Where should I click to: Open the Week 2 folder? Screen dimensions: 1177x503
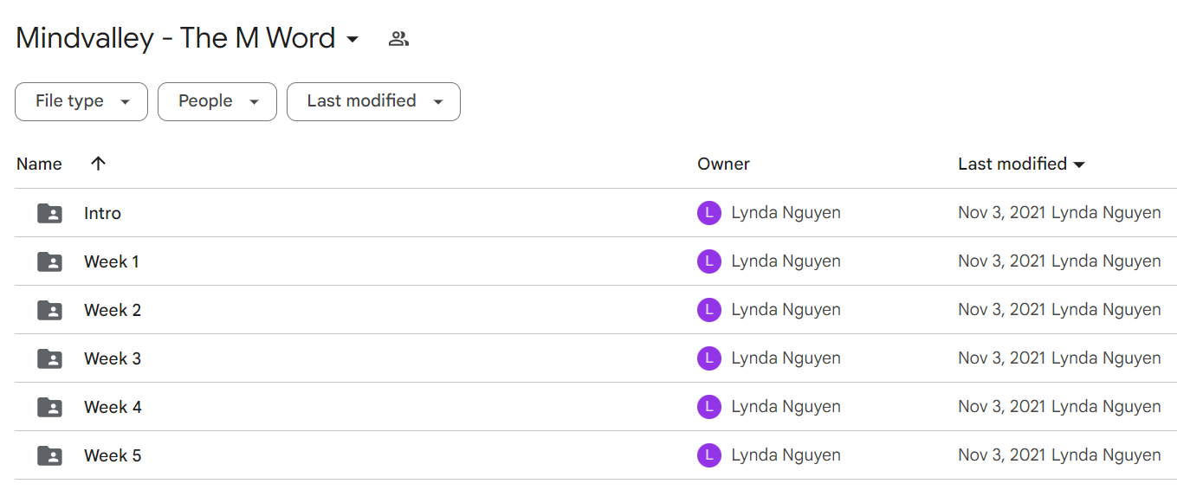[113, 310]
